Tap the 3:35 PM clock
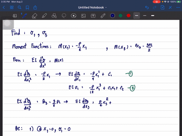182x136 pixels. coord(5,2)
